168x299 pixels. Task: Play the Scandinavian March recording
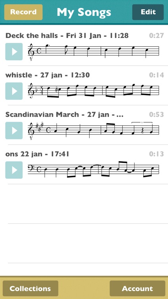[14, 131]
